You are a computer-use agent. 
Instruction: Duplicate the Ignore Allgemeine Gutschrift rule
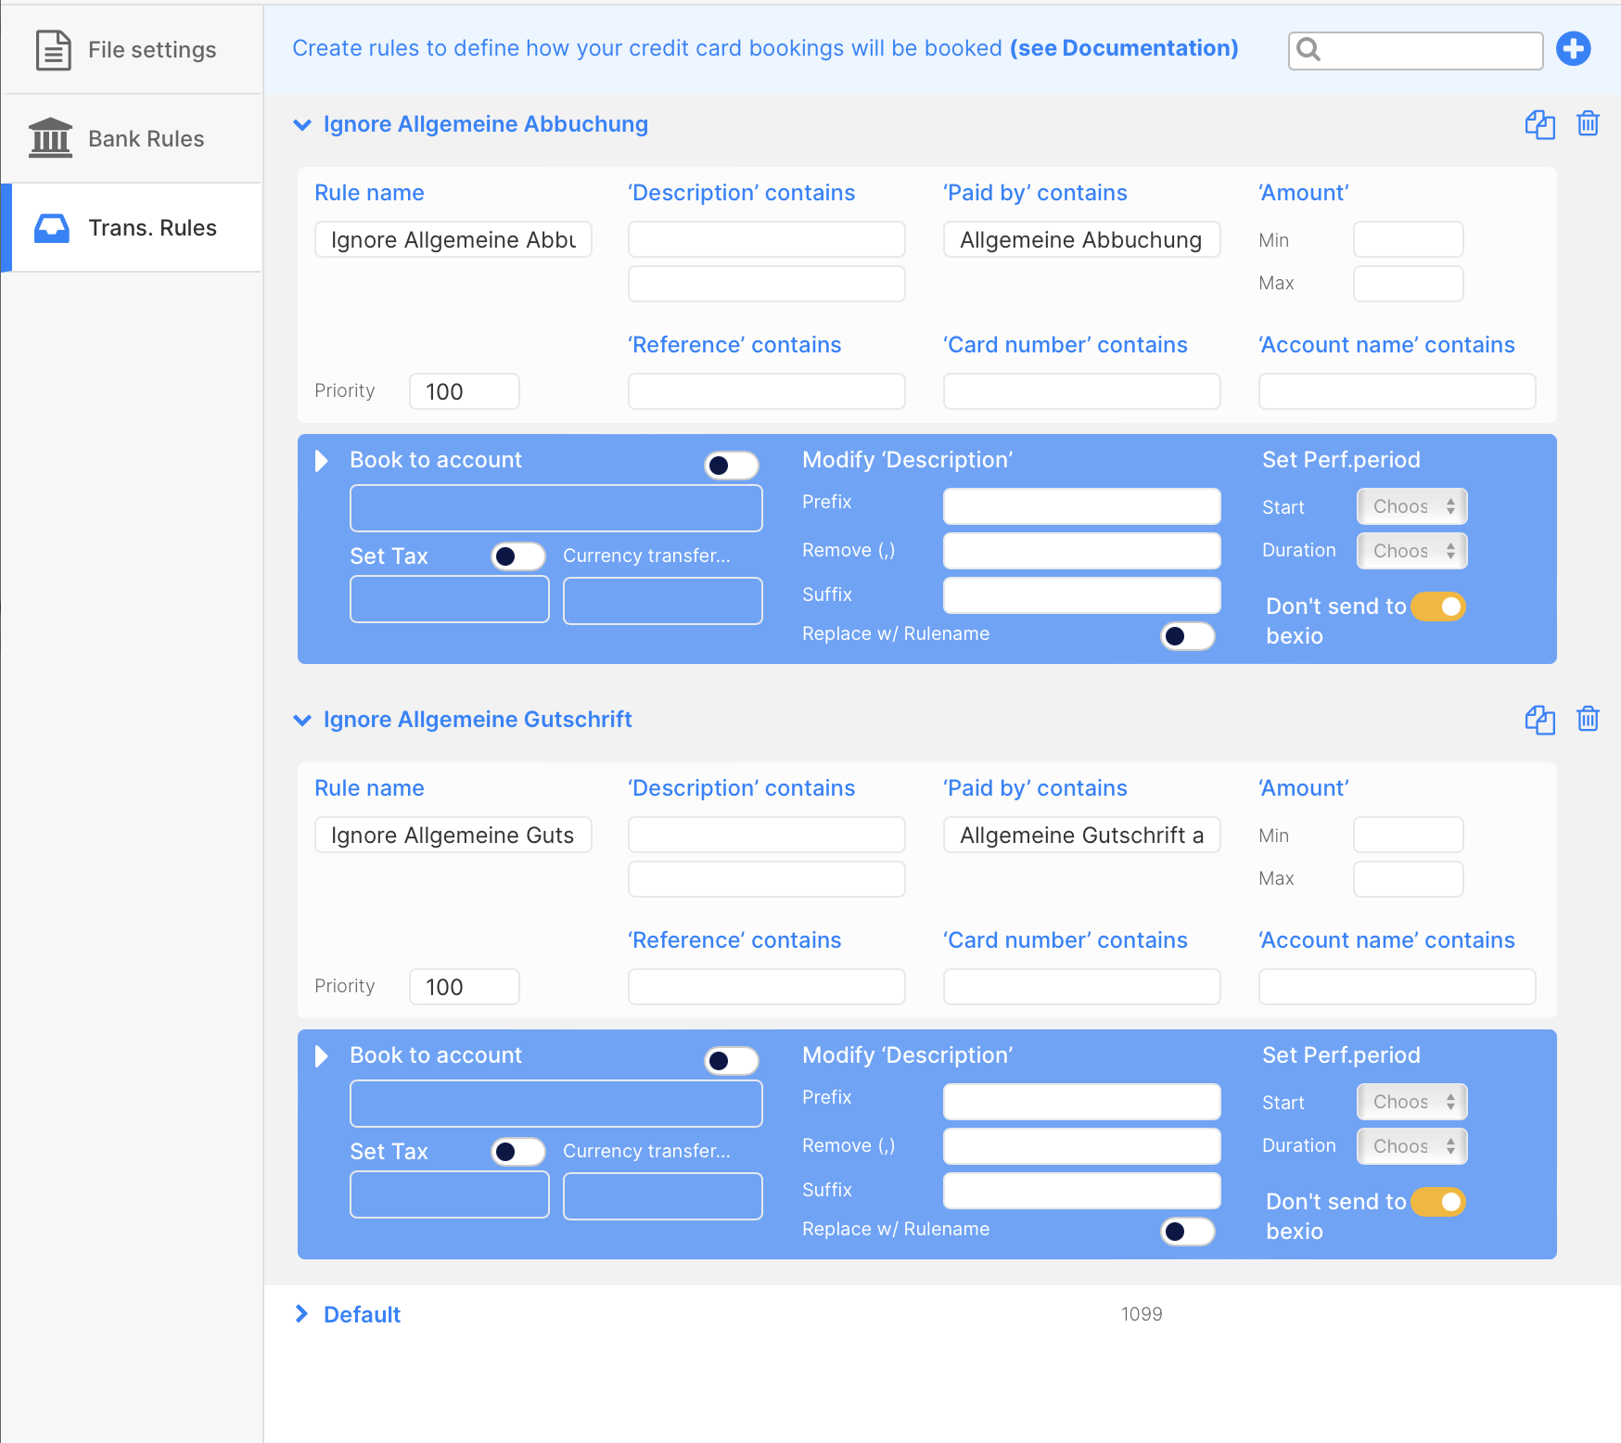coord(1539,720)
